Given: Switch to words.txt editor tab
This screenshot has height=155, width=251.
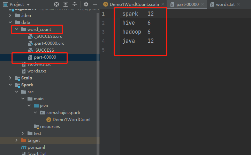Looking at the screenshot, I should 225,5.
